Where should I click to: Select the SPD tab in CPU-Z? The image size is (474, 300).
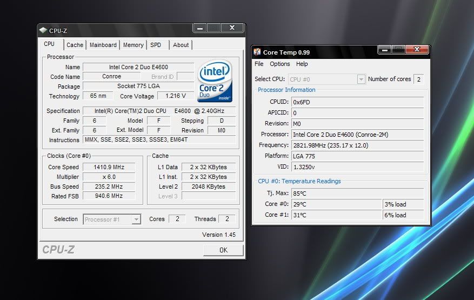tap(156, 45)
